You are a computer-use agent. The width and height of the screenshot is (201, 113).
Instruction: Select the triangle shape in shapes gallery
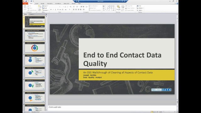click(104, 8)
